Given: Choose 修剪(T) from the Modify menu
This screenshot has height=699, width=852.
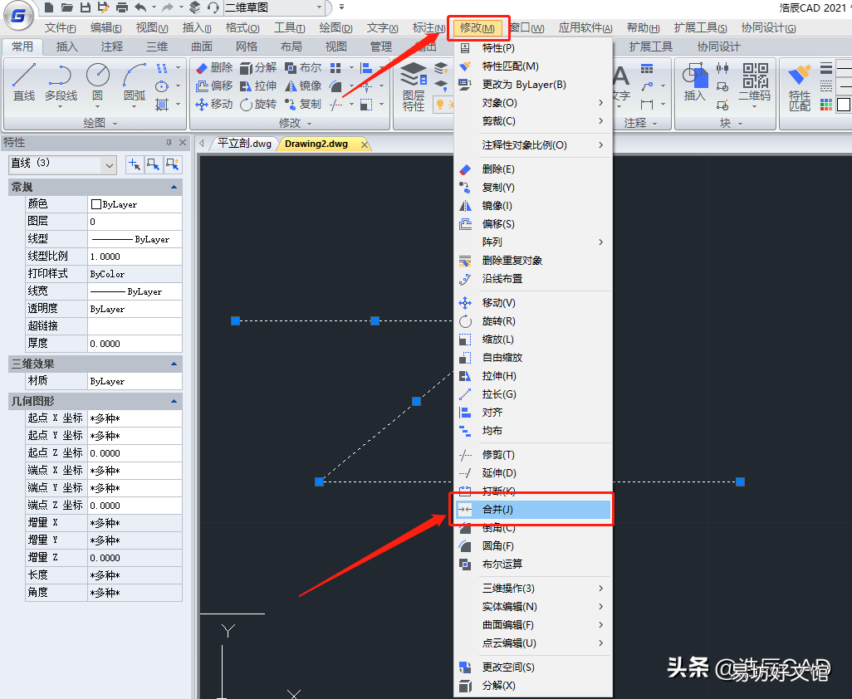Looking at the screenshot, I should [x=533, y=455].
